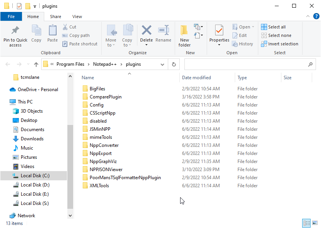Navigate to Program Files breadcrumb

coord(70,64)
